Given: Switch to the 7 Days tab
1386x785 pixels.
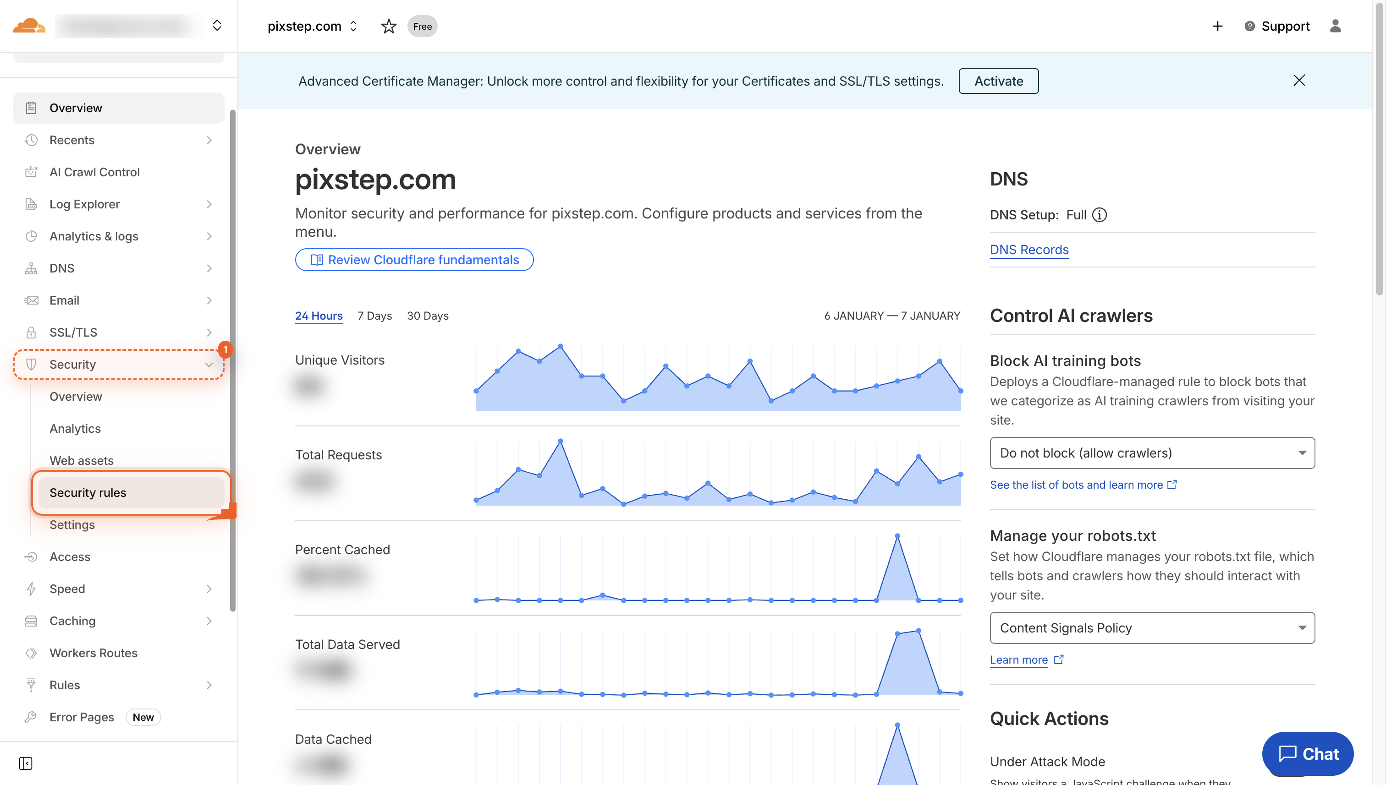Looking at the screenshot, I should [374, 316].
